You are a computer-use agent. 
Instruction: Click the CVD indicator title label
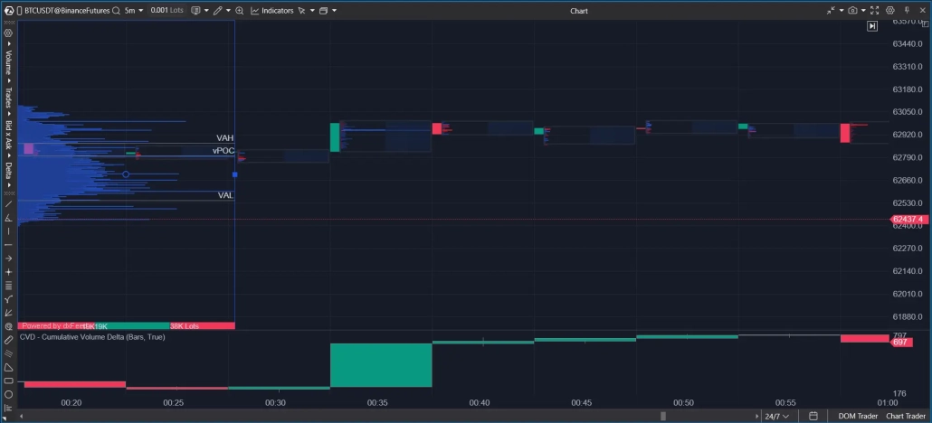pos(92,337)
